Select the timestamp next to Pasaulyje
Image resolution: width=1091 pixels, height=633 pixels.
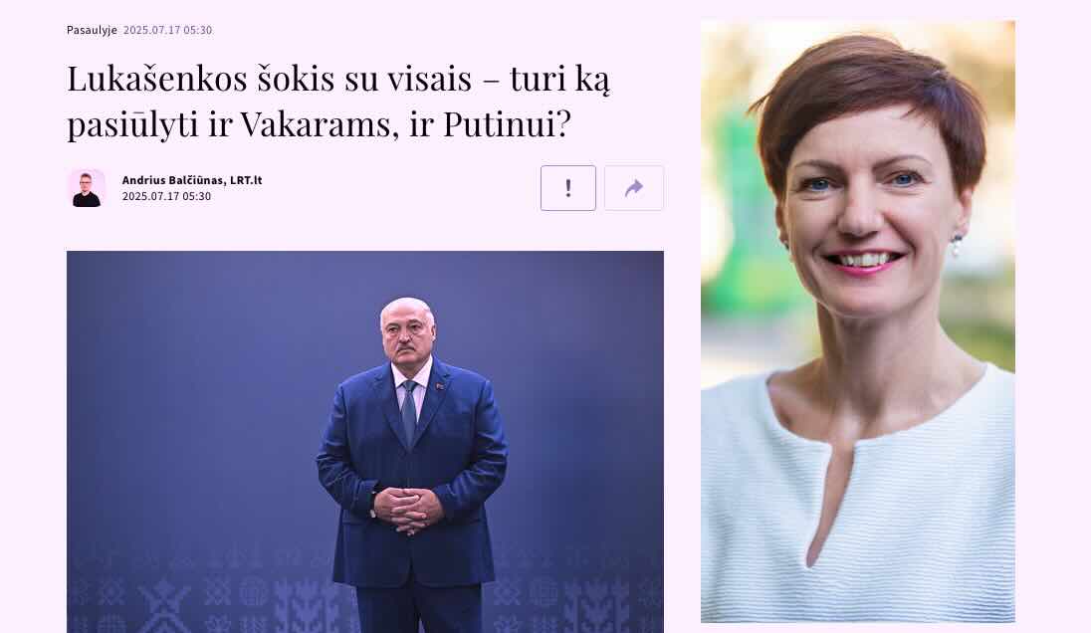[167, 30]
